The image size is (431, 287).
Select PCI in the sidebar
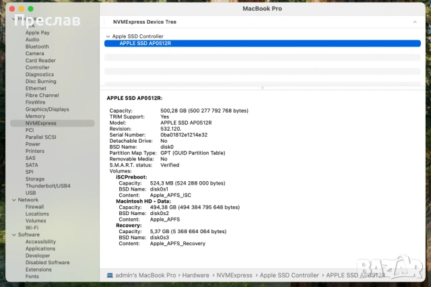coord(30,130)
